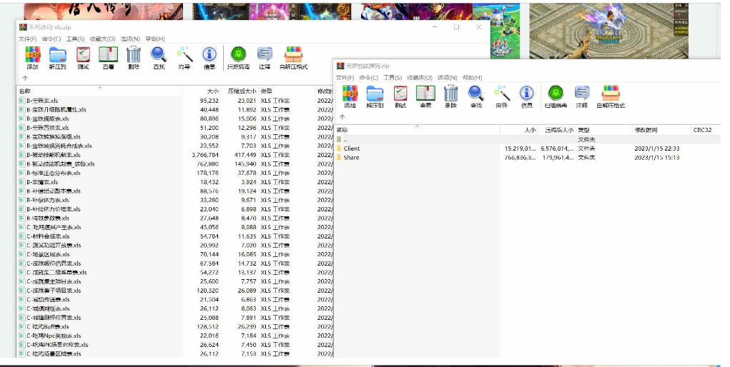The height and width of the screenshot is (367, 730).
Task: Click Info icon in Client/Share archive window
Action: pos(527,96)
